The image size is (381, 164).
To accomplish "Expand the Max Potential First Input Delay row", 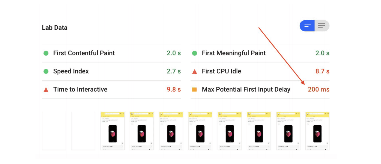I will click(246, 89).
